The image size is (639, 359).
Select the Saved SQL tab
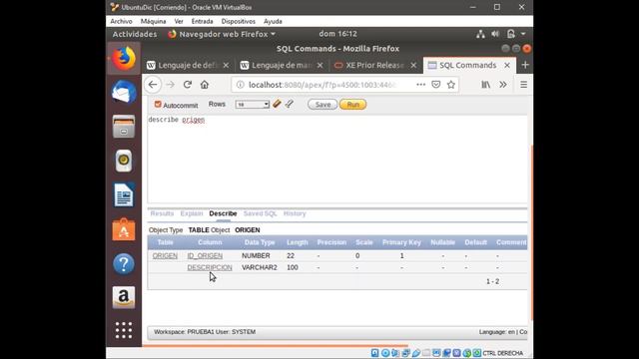[260, 213]
